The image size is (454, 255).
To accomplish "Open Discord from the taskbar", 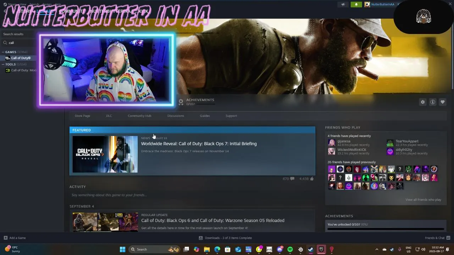I will (x=280, y=249).
